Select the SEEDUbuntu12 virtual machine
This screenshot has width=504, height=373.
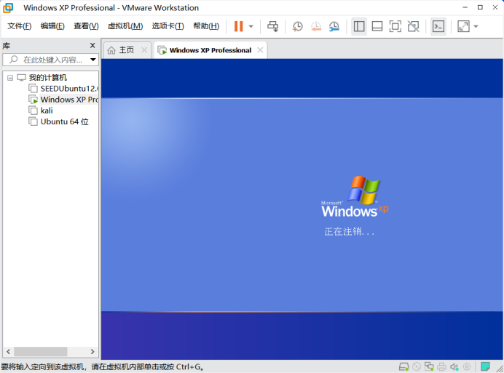click(68, 89)
